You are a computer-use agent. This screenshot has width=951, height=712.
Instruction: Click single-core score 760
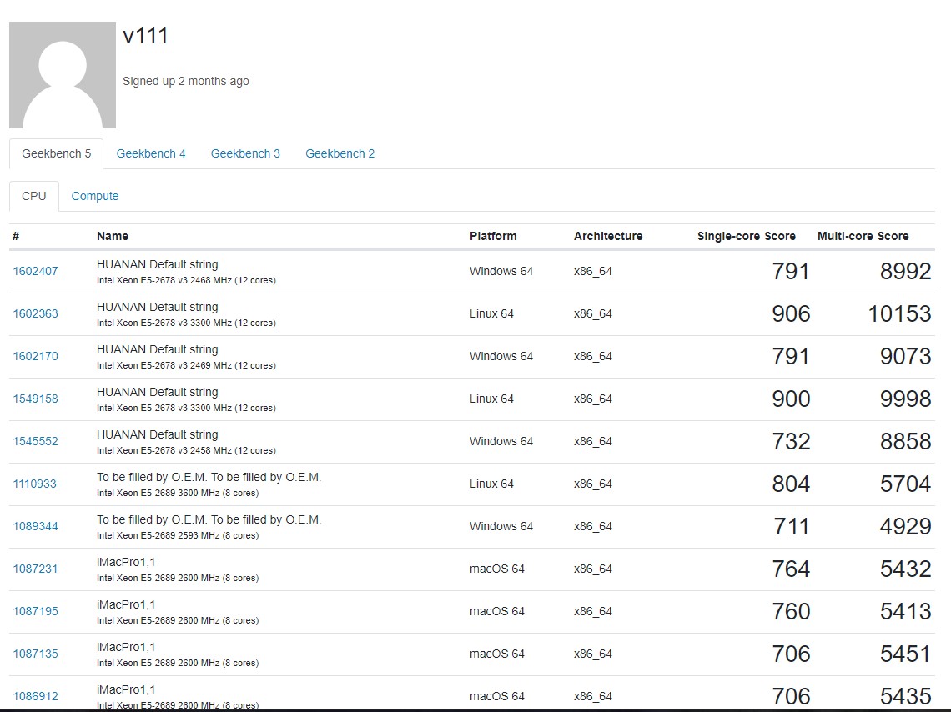pyautogui.click(x=791, y=611)
